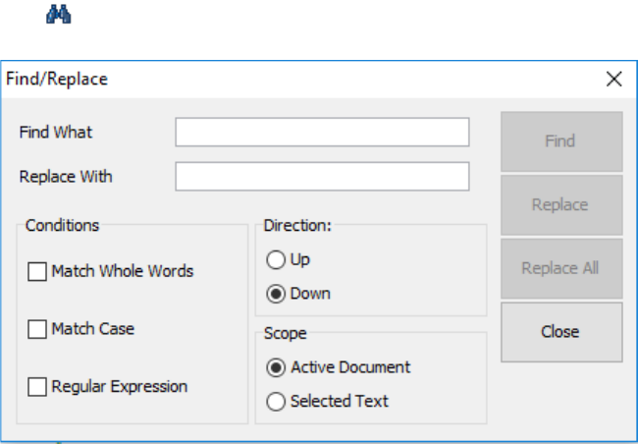
Task: Click the Conditions group label
Action: [x=62, y=225]
